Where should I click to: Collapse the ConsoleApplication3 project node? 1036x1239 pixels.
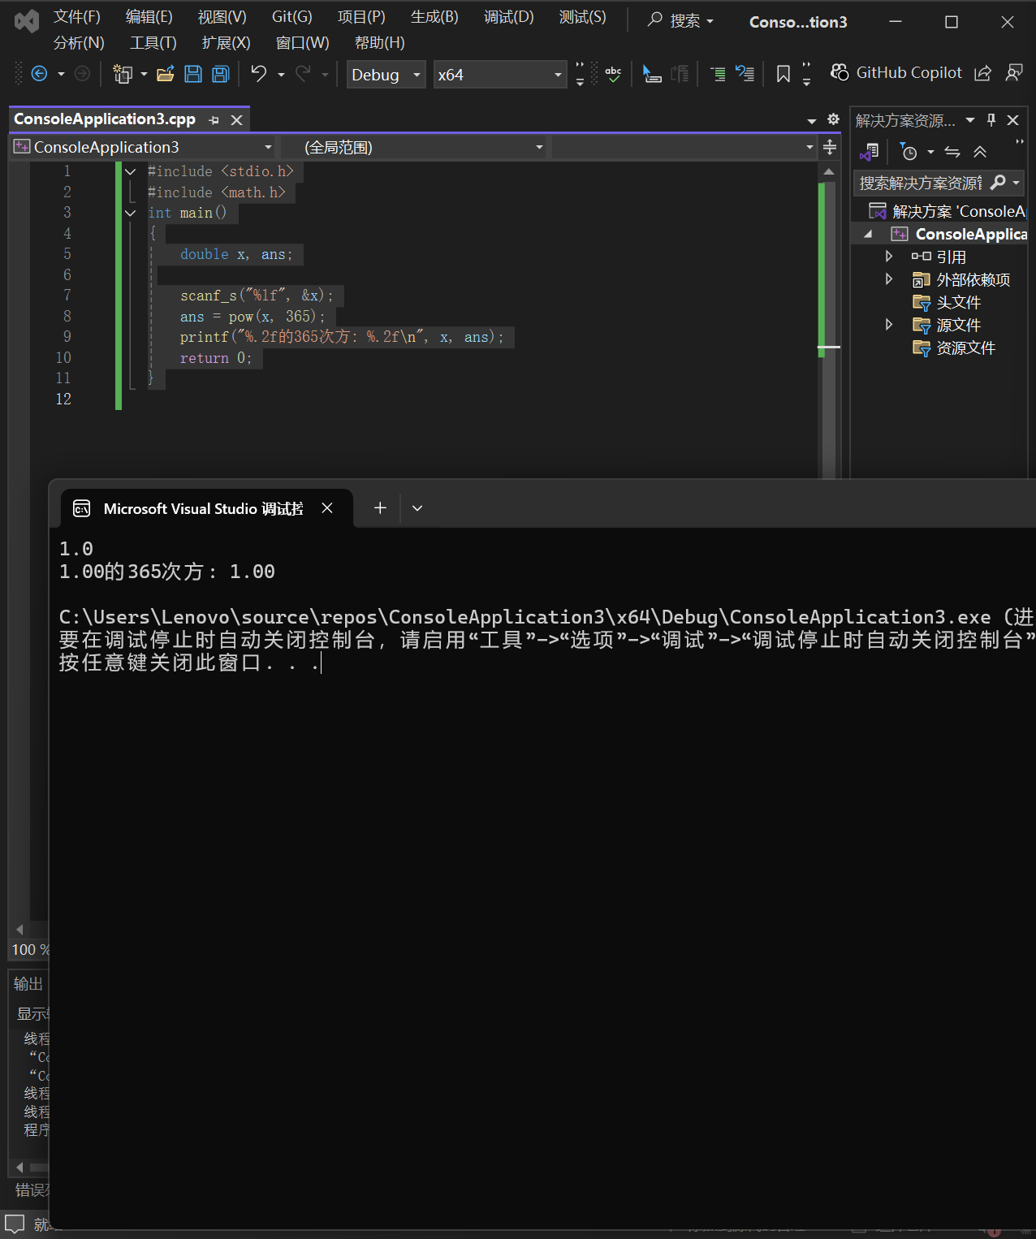click(x=868, y=234)
